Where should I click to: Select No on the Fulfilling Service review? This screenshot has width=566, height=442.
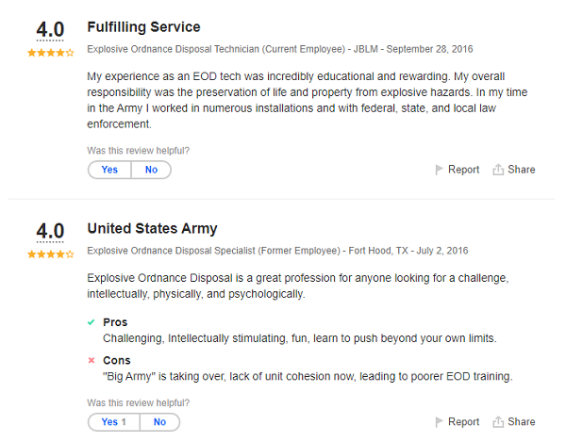pos(151,170)
